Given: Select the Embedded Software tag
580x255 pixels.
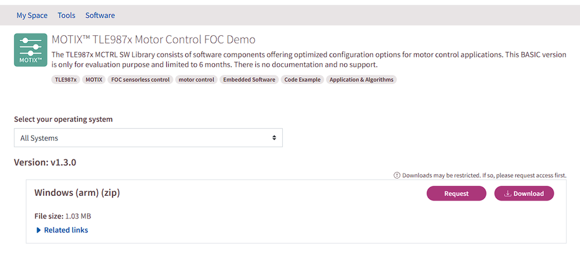Looking at the screenshot, I should [x=249, y=80].
